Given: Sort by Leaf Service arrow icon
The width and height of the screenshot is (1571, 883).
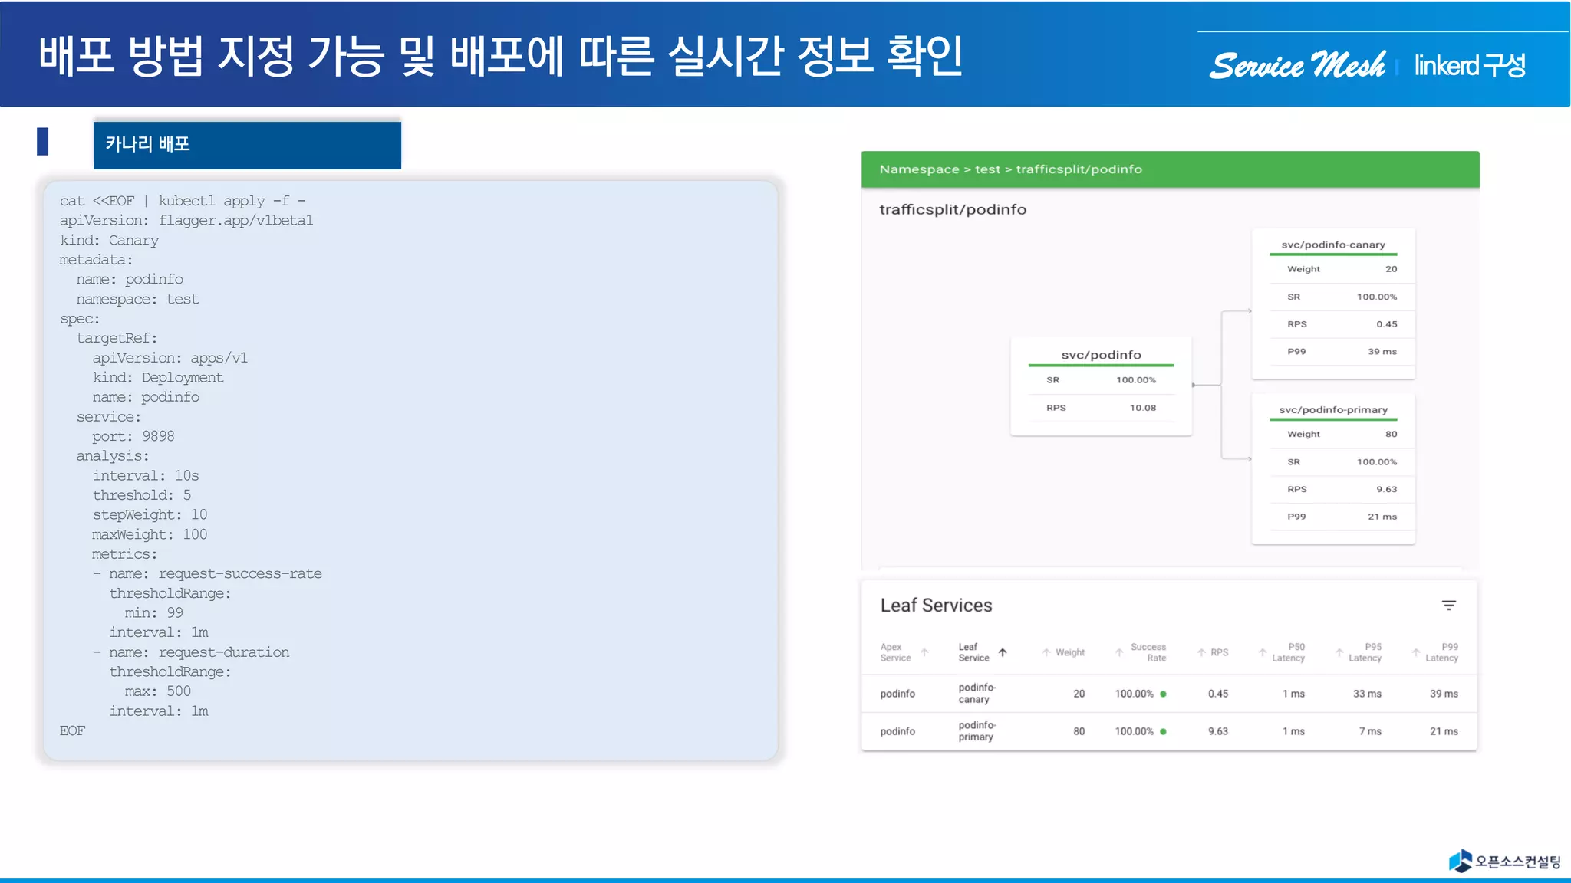Looking at the screenshot, I should pos(1003,652).
